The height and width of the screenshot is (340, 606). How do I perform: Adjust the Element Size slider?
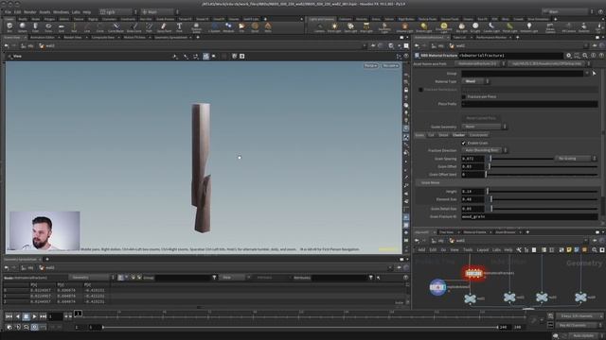[543, 199]
